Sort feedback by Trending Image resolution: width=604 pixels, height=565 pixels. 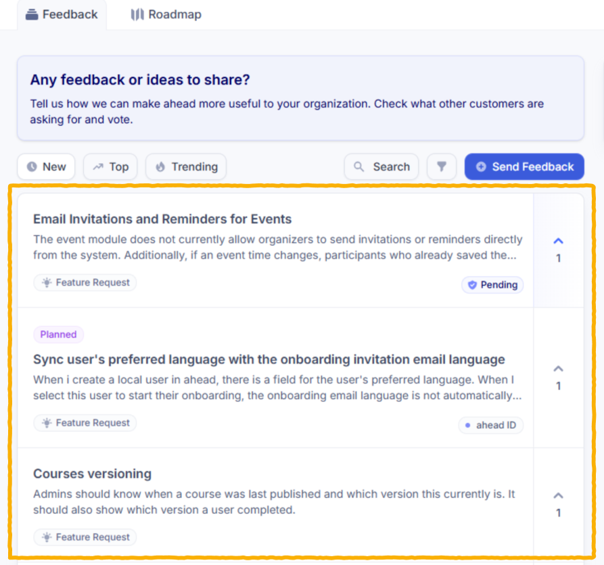[186, 166]
